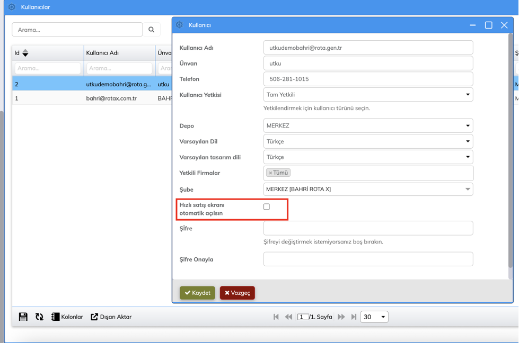This screenshot has width=519, height=343.
Task: Sort the grid by Id column
Action: [x=25, y=53]
